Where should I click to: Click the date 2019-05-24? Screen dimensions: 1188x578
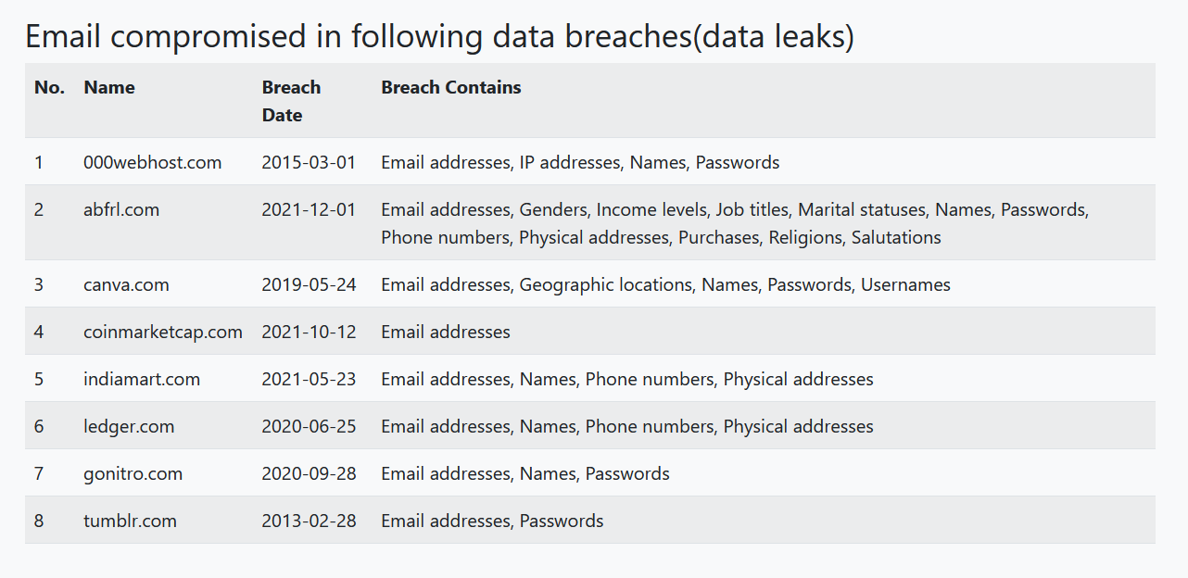point(309,284)
